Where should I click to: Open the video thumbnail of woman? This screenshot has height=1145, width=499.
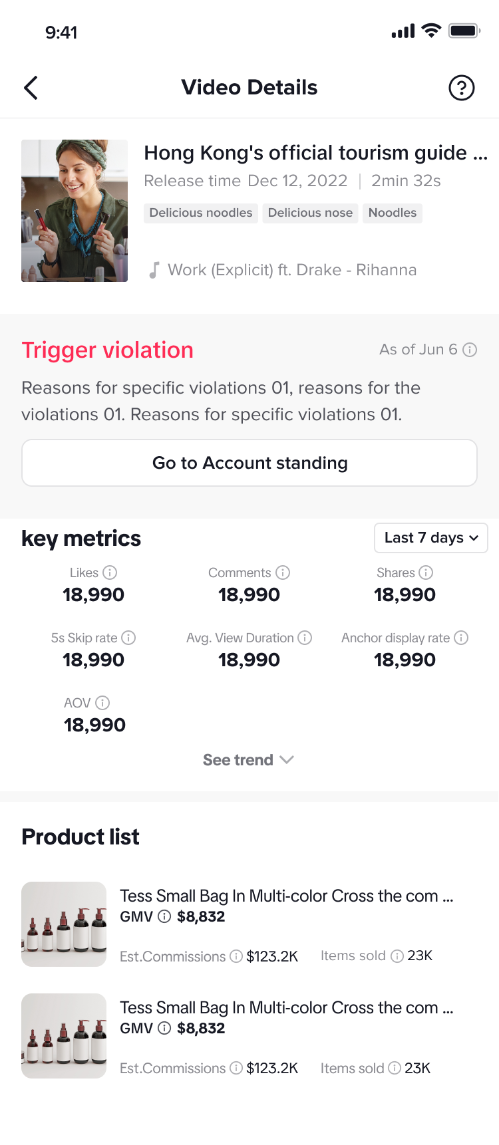pos(75,211)
